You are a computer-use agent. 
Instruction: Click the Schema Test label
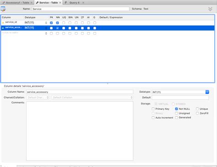[x=140, y=9]
